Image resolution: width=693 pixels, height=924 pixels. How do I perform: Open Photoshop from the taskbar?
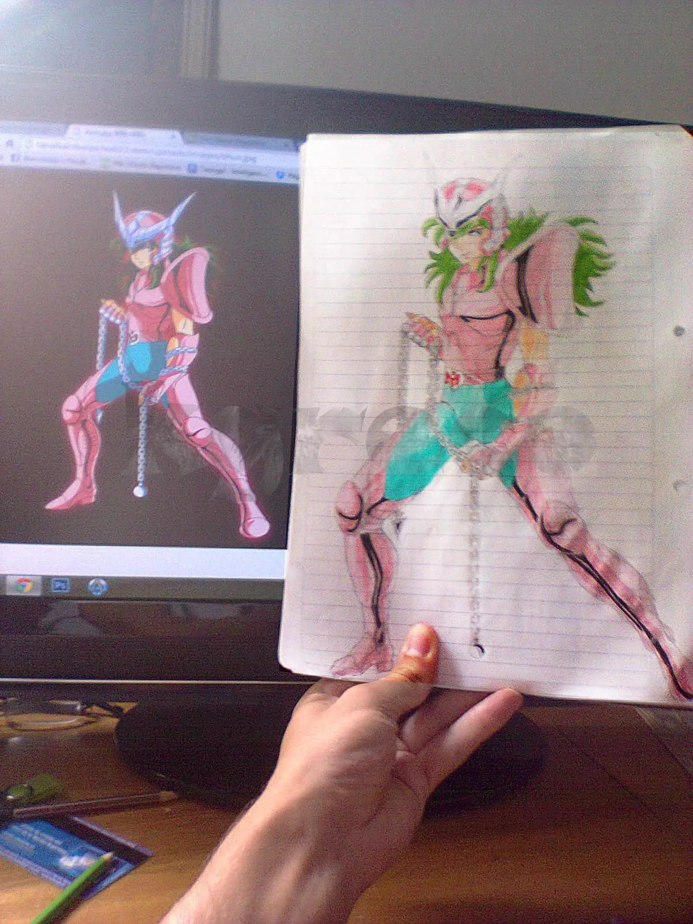point(60,586)
